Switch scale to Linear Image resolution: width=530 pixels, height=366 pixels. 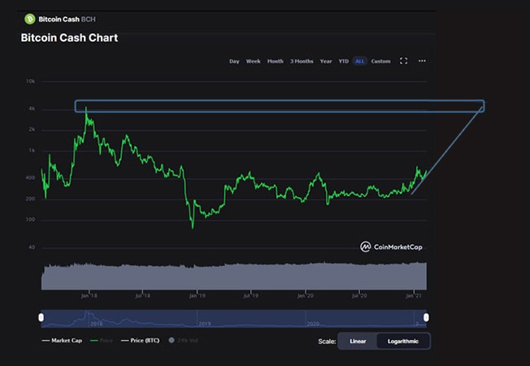358,341
